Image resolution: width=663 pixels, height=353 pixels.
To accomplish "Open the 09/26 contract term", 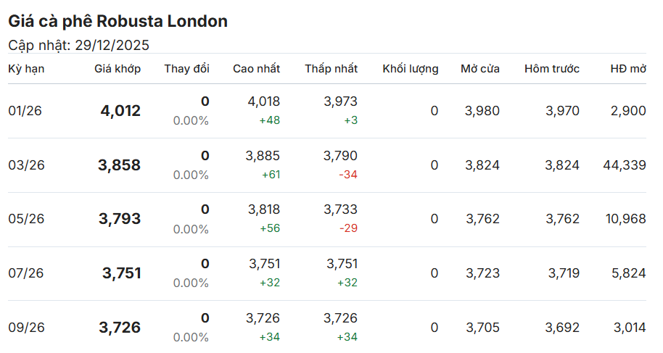I will [26, 328].
